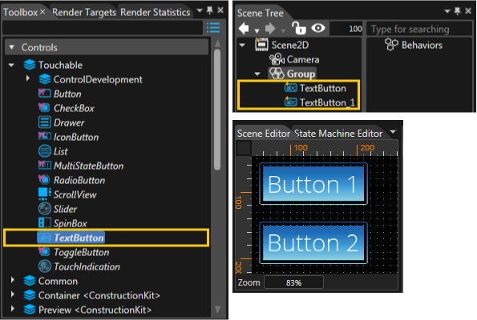Toggle the eye visibility icon in Scene Tree
477x320 pixels.
point(318,28)
